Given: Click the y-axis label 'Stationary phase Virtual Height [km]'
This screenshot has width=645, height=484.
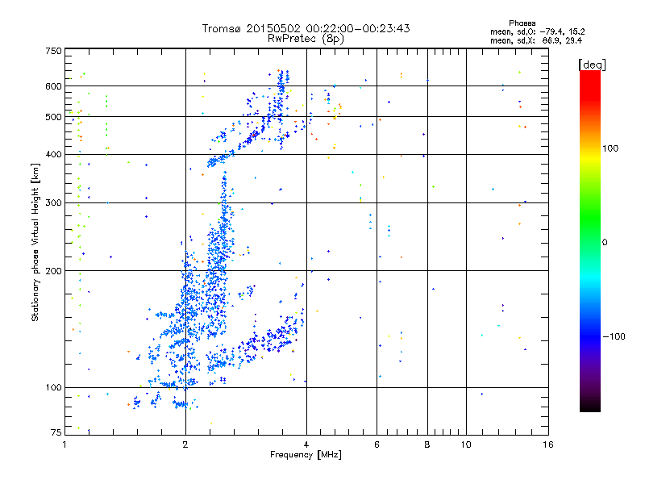Looking at the screenshot, I should (x=35, y=242).
